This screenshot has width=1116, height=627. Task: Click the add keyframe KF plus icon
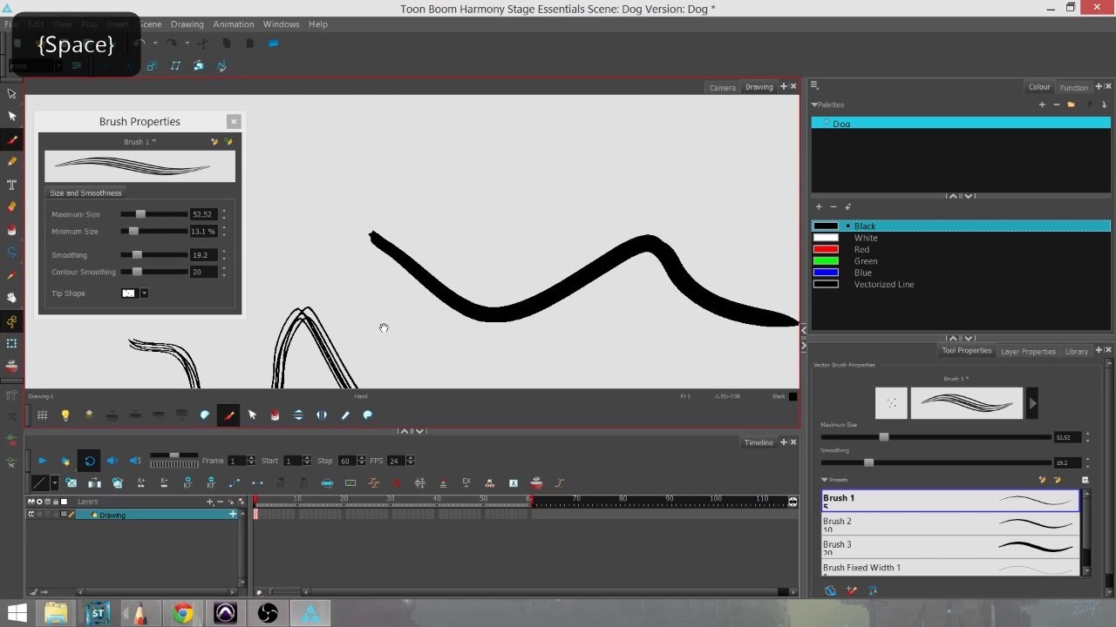[x=187, y=482]
